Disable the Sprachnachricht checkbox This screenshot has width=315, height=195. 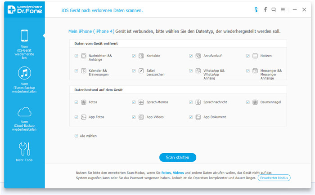[191, 102]
